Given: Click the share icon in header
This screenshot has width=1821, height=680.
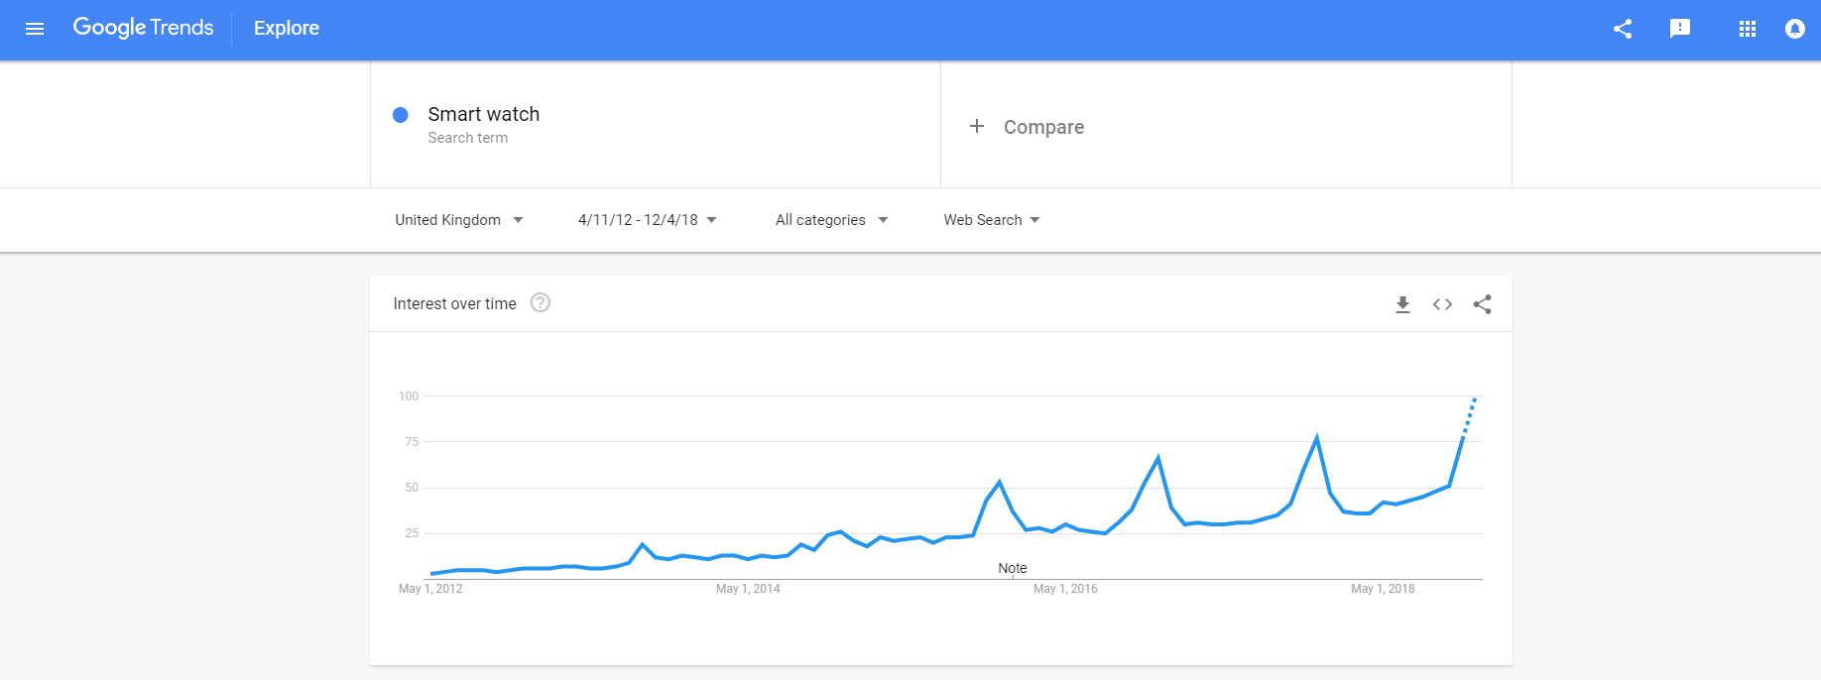Looking at the screenshot, I should click(x=1623, y=29).
